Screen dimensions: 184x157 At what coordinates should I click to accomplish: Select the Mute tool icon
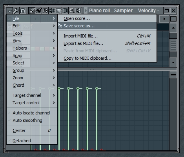52,11
